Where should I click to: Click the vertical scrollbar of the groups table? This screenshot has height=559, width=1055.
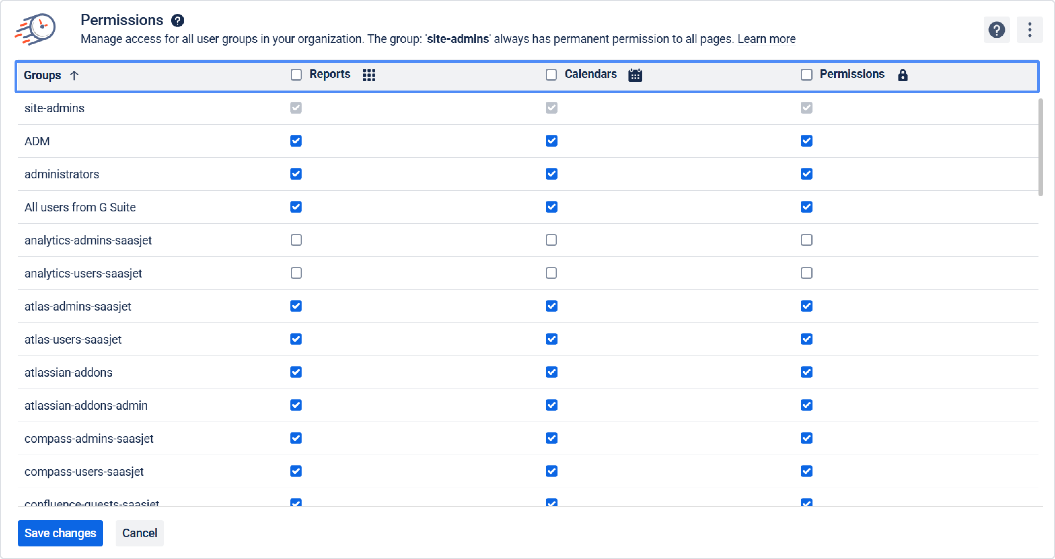[1040, 147]
